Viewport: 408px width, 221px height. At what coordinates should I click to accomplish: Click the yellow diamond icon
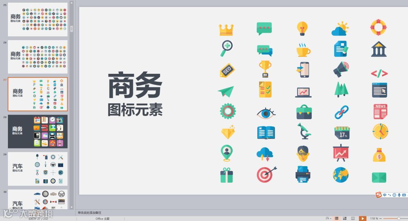point(228,132)
